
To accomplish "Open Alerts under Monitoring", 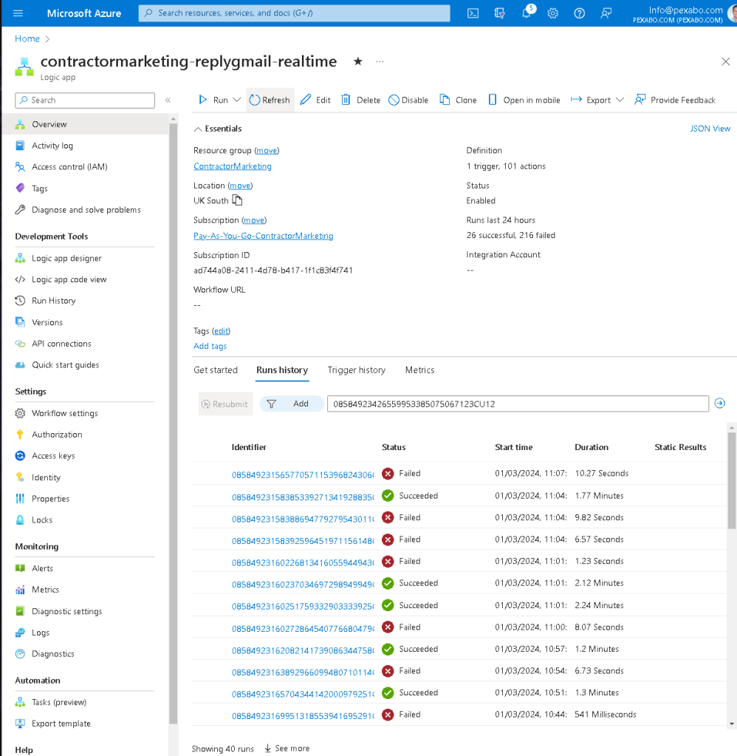I will point(42,568).
